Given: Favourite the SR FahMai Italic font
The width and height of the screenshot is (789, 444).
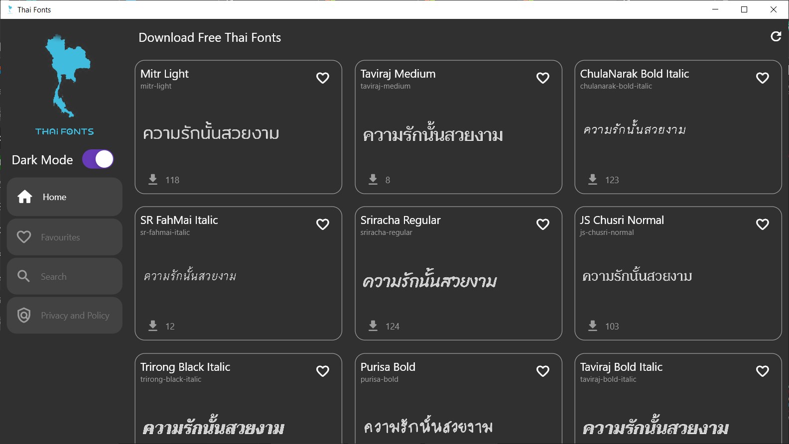Looking at the screenshot, I should pyautogui.click(x=323, y=224).
